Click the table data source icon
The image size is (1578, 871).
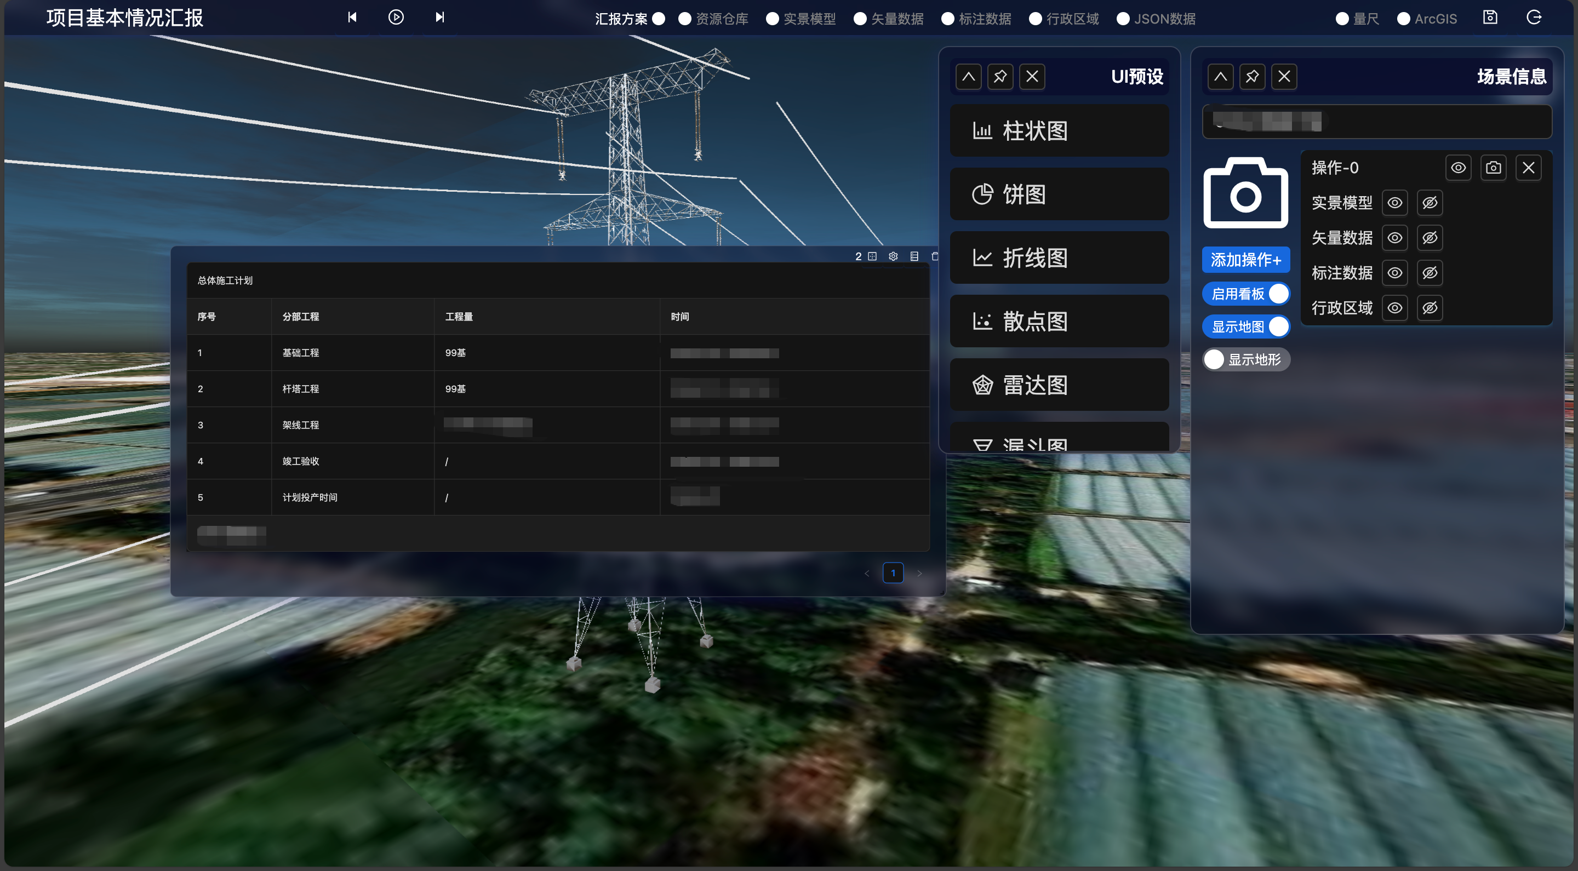[914, 256]
